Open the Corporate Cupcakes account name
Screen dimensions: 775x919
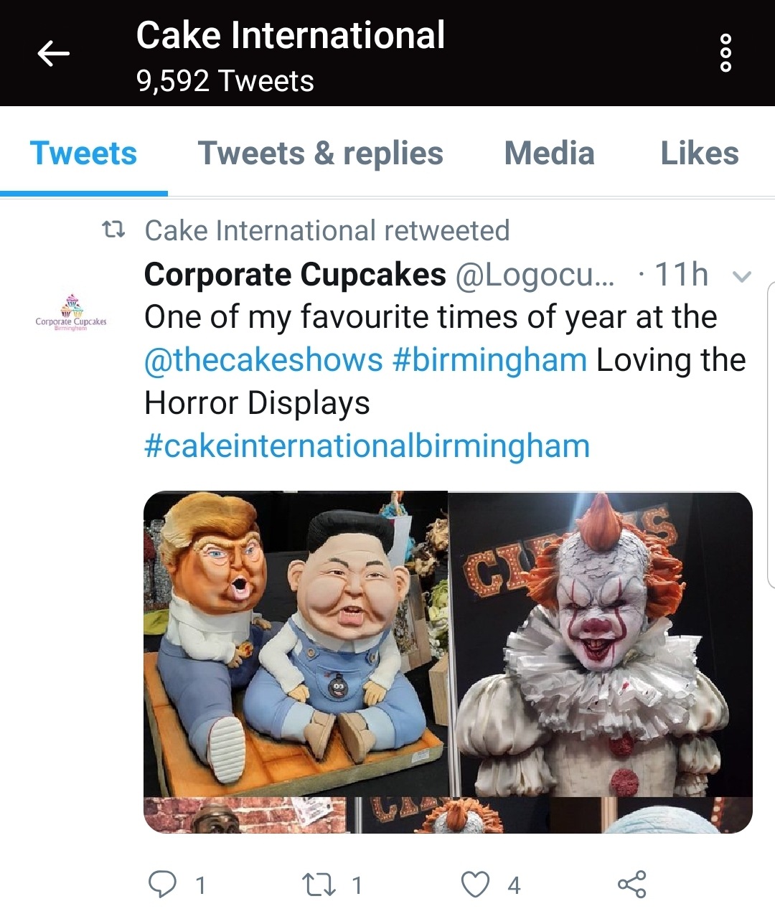[x=295, y=275]
